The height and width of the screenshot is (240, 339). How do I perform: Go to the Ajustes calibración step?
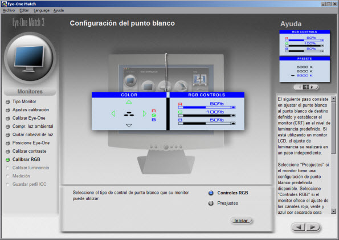[31, 109]
